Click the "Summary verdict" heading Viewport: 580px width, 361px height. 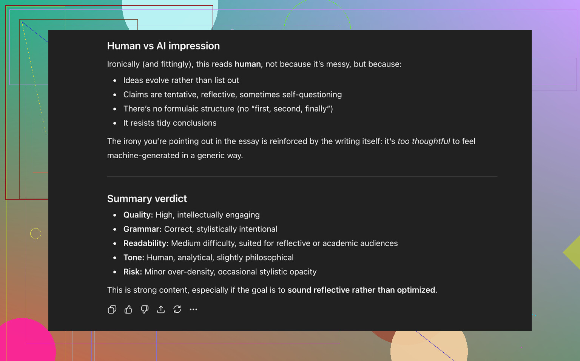click(x=147, y=199)
